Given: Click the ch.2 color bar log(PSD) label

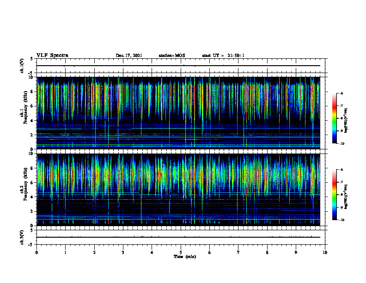Looking at the screenshot, I should [346, 197].
